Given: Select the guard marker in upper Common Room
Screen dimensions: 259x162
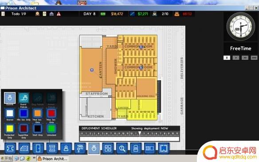Looking at the screenshot, I should tap(141, 47).
